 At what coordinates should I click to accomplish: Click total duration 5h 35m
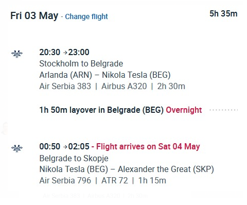223,14
